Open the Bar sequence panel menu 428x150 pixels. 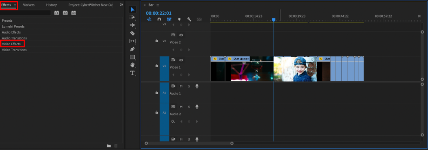[158, 5]
